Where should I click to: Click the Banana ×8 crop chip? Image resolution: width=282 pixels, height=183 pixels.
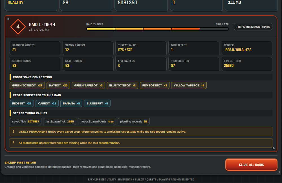(71, 103)
